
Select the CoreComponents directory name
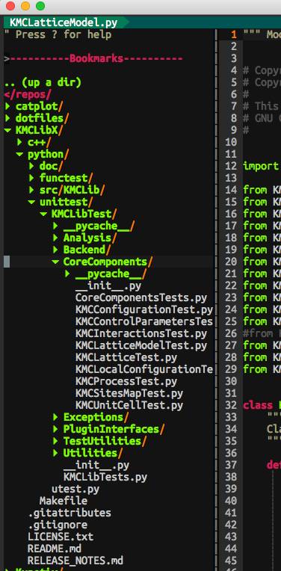(x=105, y=262)
